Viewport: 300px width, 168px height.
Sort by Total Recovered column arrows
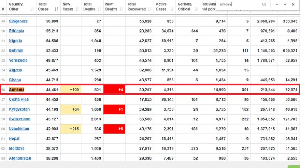point(150,9)
